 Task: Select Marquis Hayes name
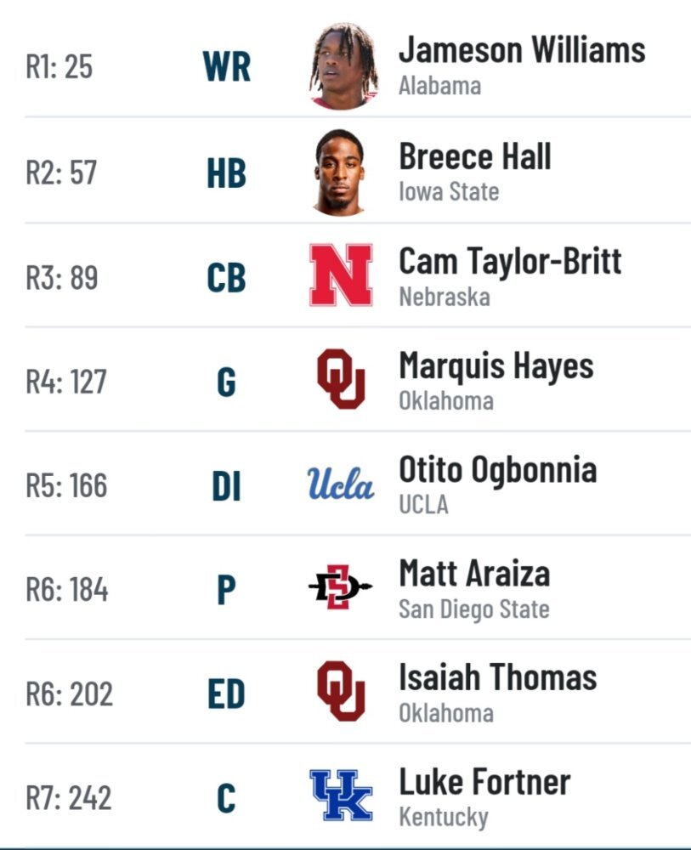pyautogui.click(x=496, y=366)
